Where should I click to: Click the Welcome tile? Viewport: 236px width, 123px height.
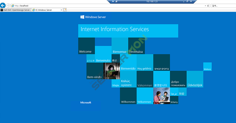click(86, 46)
